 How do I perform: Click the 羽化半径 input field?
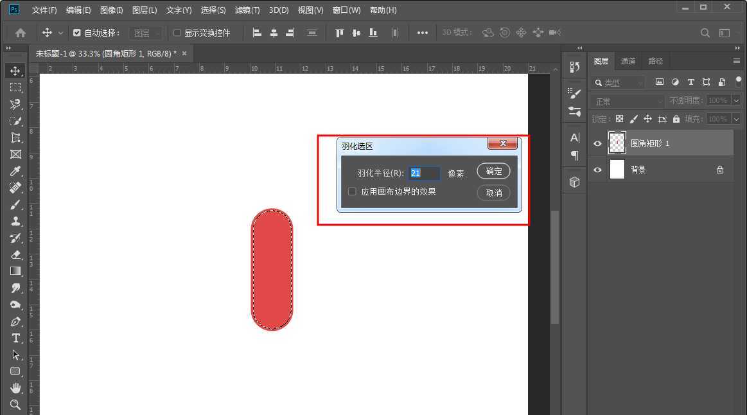click(423, 173)
